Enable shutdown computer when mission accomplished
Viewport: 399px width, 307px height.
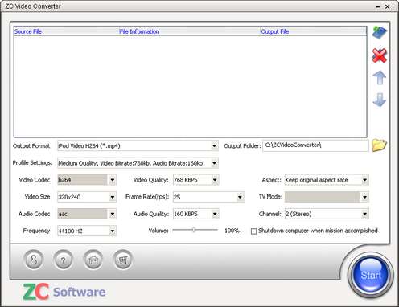coord(253,231)
